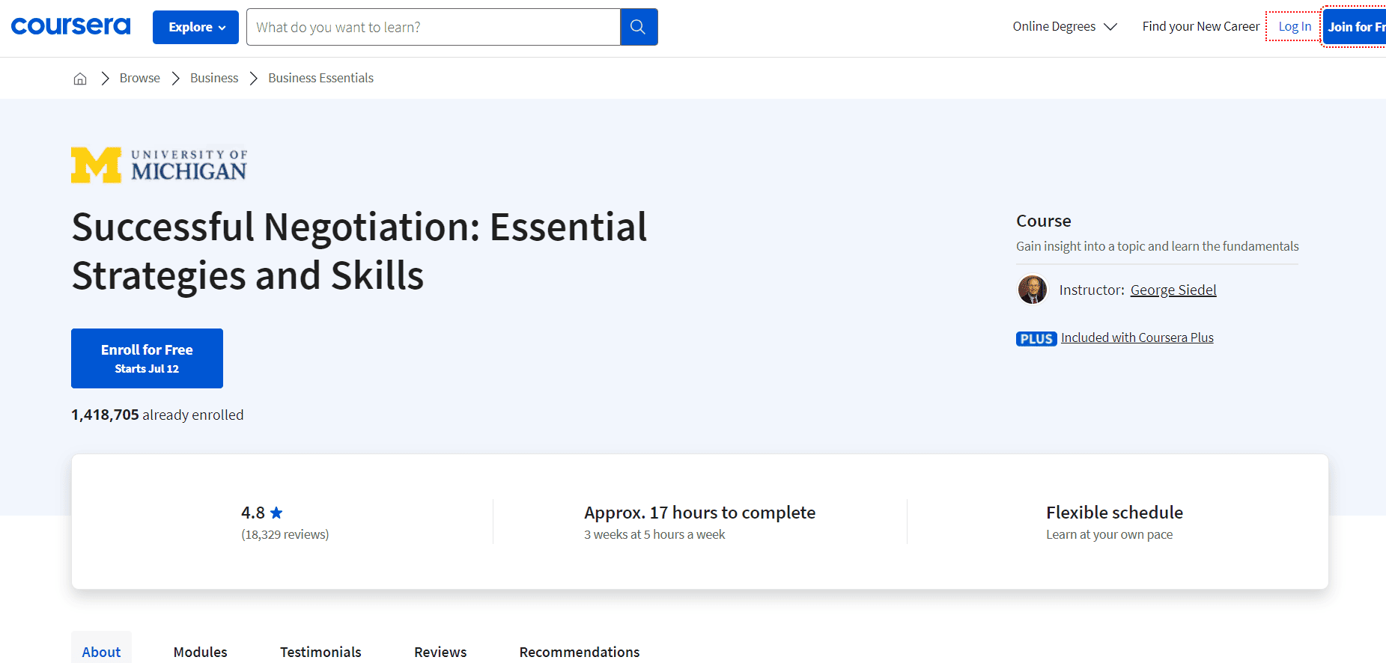Expand the Online Degrees menu
Viewport: 1386px width, 663px height.
1064,27
